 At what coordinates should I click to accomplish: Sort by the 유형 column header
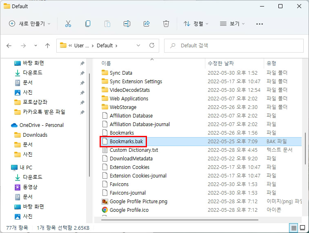(271, 63)
